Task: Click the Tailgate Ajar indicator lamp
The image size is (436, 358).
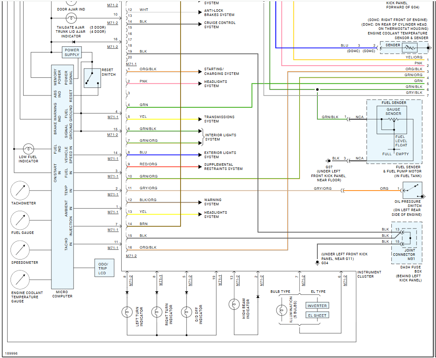Action: coord(71,19)
